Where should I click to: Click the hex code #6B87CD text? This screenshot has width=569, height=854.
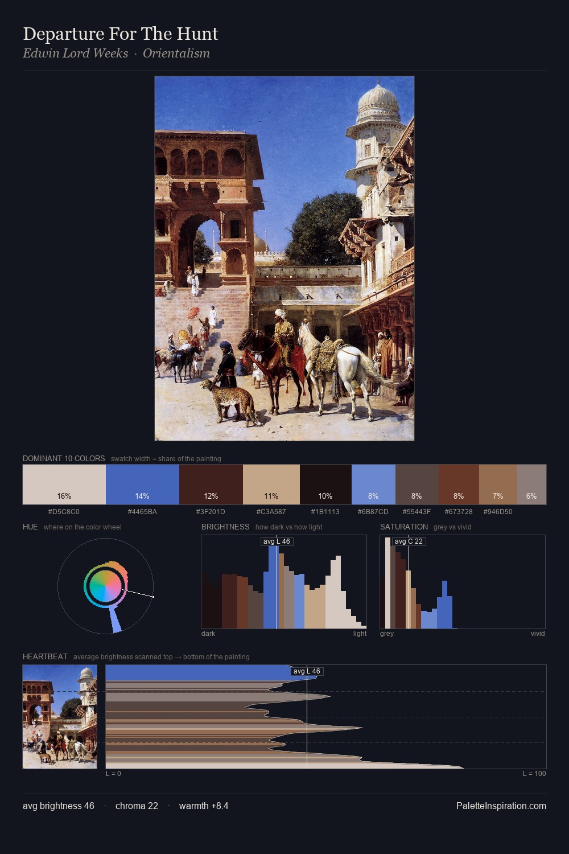pyautogui.click(x=373, y=511)
